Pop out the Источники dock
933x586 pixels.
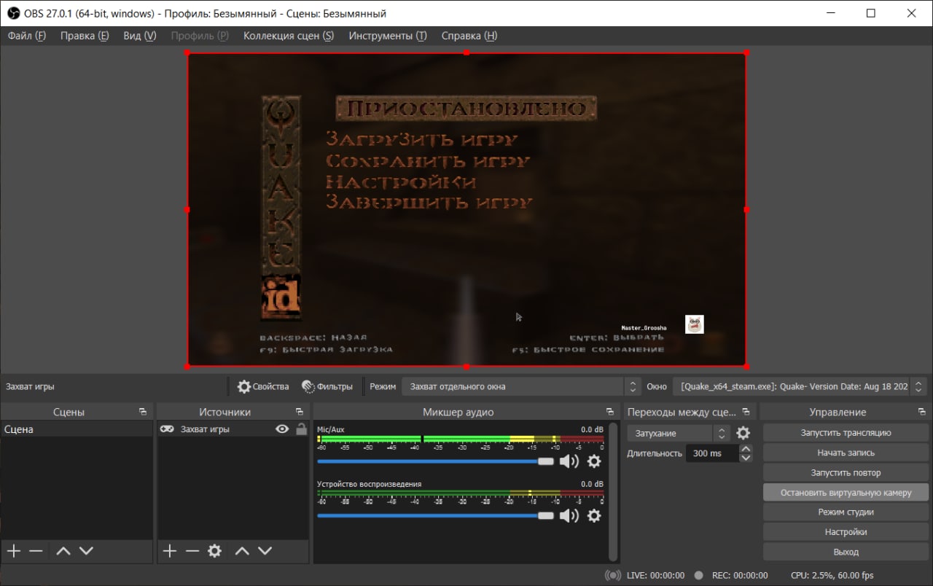(x=299, y=413)
